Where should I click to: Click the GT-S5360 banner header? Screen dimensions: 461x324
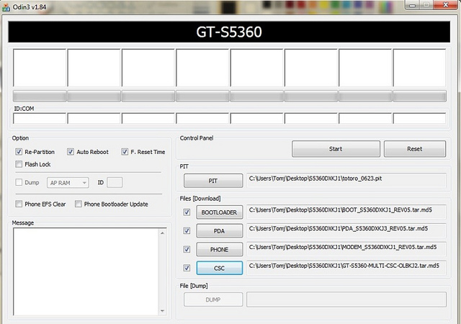(229, 32)
